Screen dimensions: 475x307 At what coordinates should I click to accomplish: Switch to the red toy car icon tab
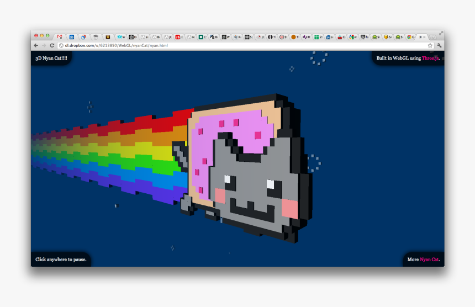341,37
